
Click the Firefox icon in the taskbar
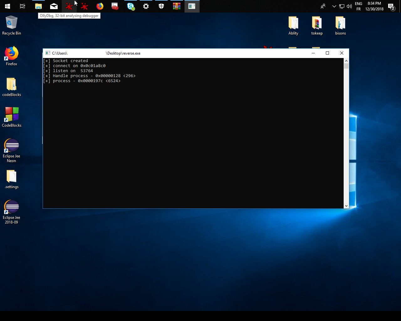pos(100,6)
